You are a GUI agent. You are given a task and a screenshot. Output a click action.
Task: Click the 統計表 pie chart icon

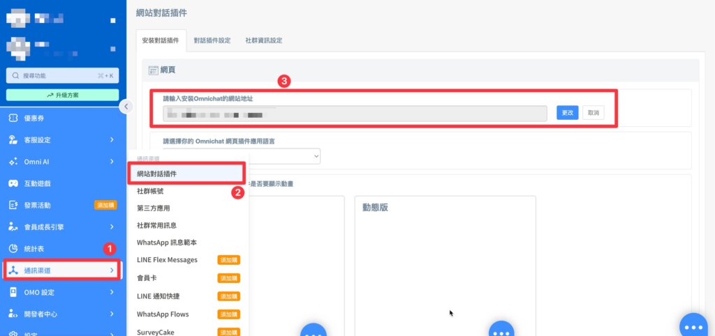pos(13,249)
